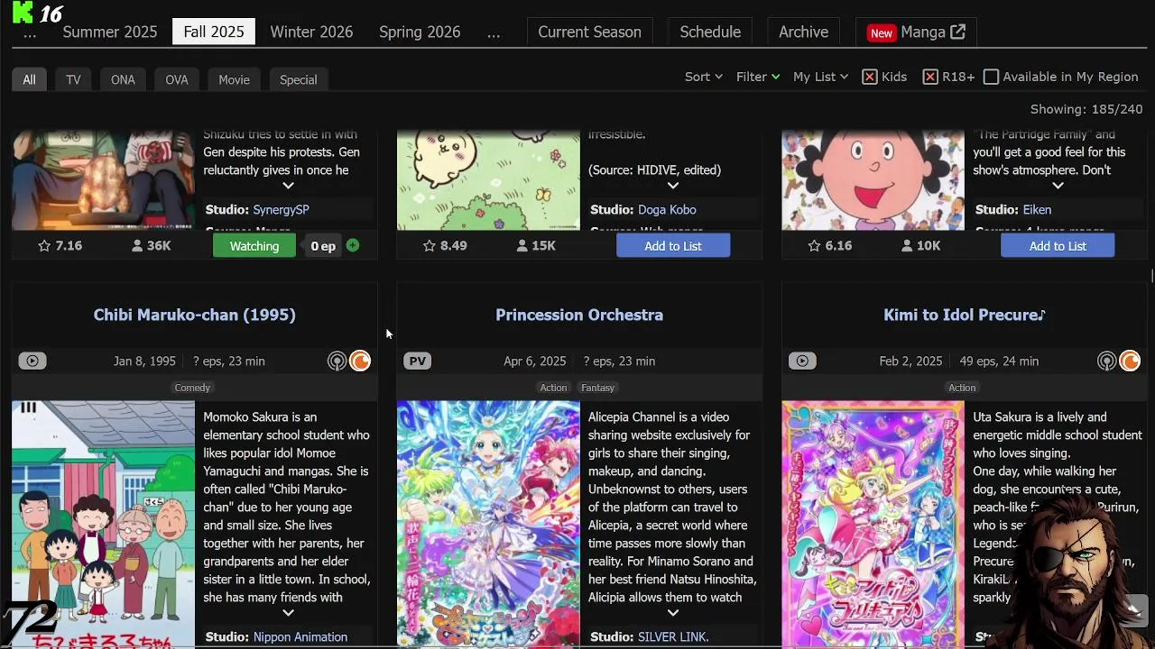Select the All format filter
This screenshot has height=649, width=1155.
click(30, 79)
